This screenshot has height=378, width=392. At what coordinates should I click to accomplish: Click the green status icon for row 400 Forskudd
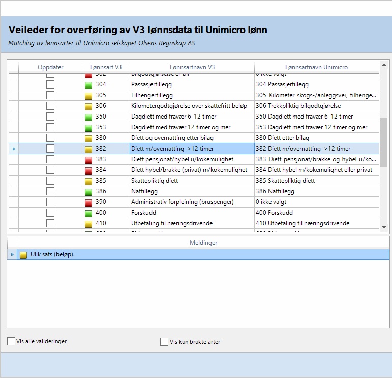[88, 213]
